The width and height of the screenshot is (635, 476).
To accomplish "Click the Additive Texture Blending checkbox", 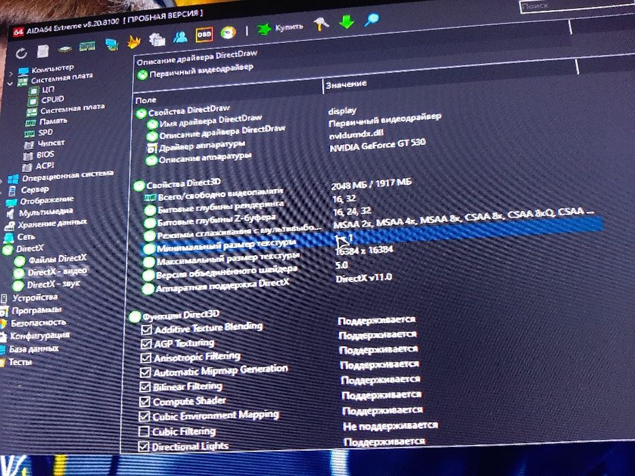I will pos(146,330).
